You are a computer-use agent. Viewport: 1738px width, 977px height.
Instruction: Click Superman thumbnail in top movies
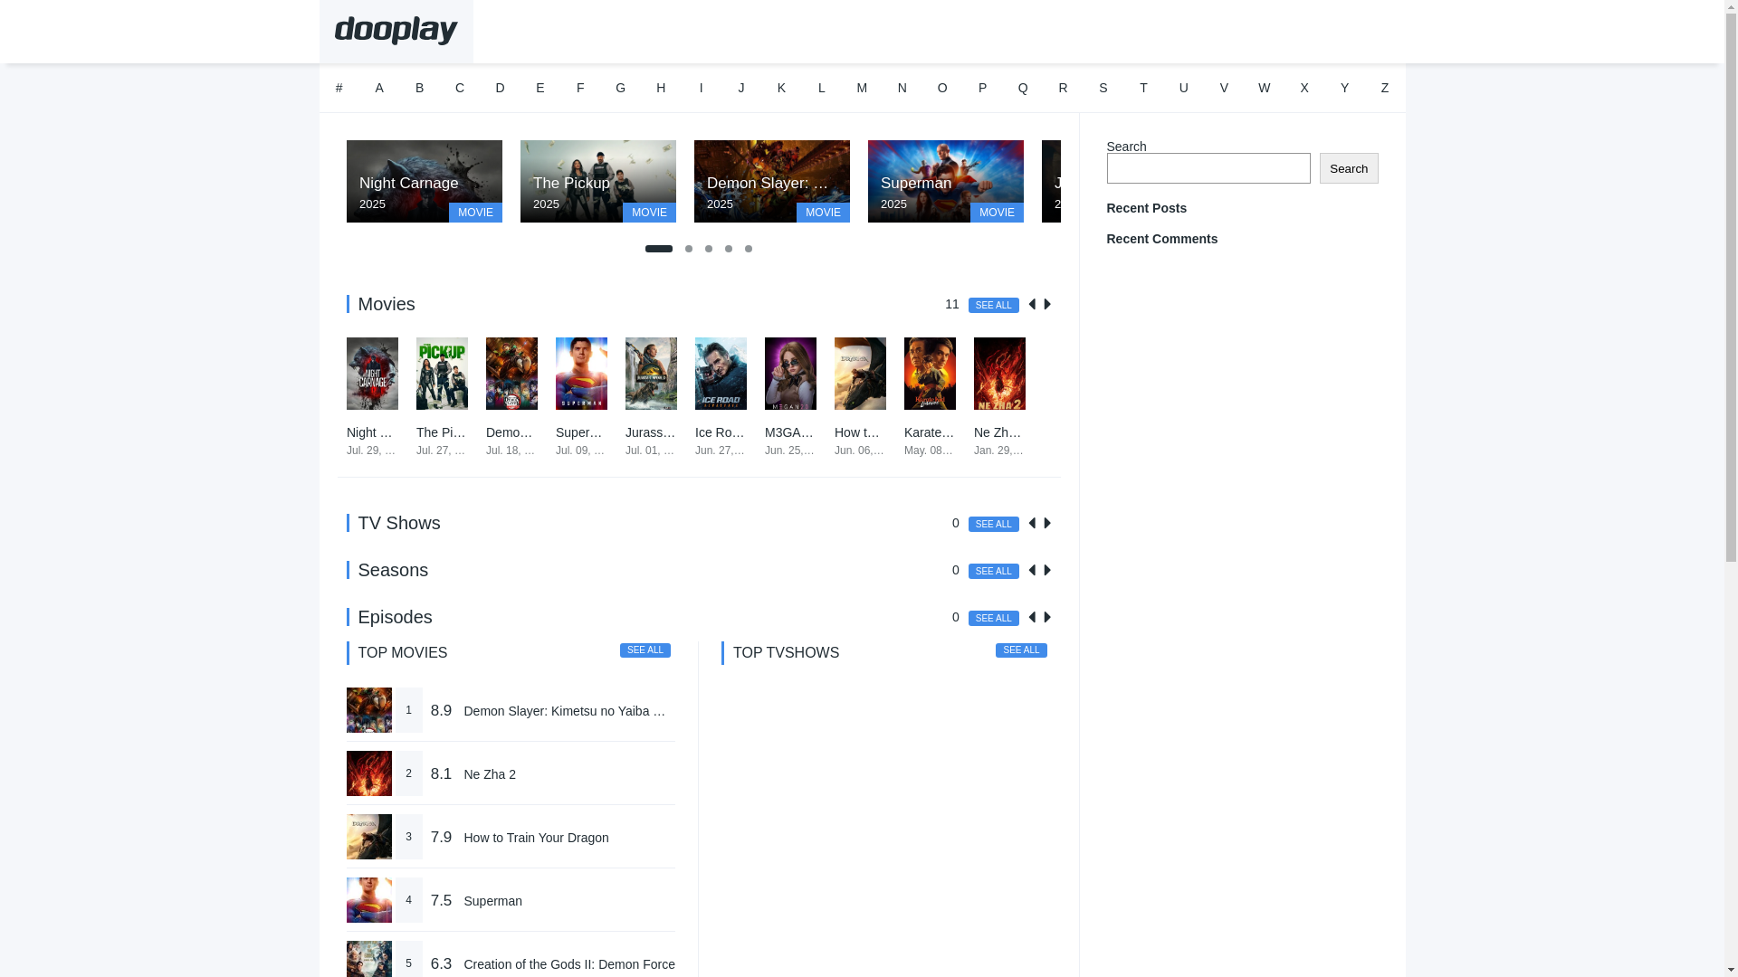coord(369,900)
